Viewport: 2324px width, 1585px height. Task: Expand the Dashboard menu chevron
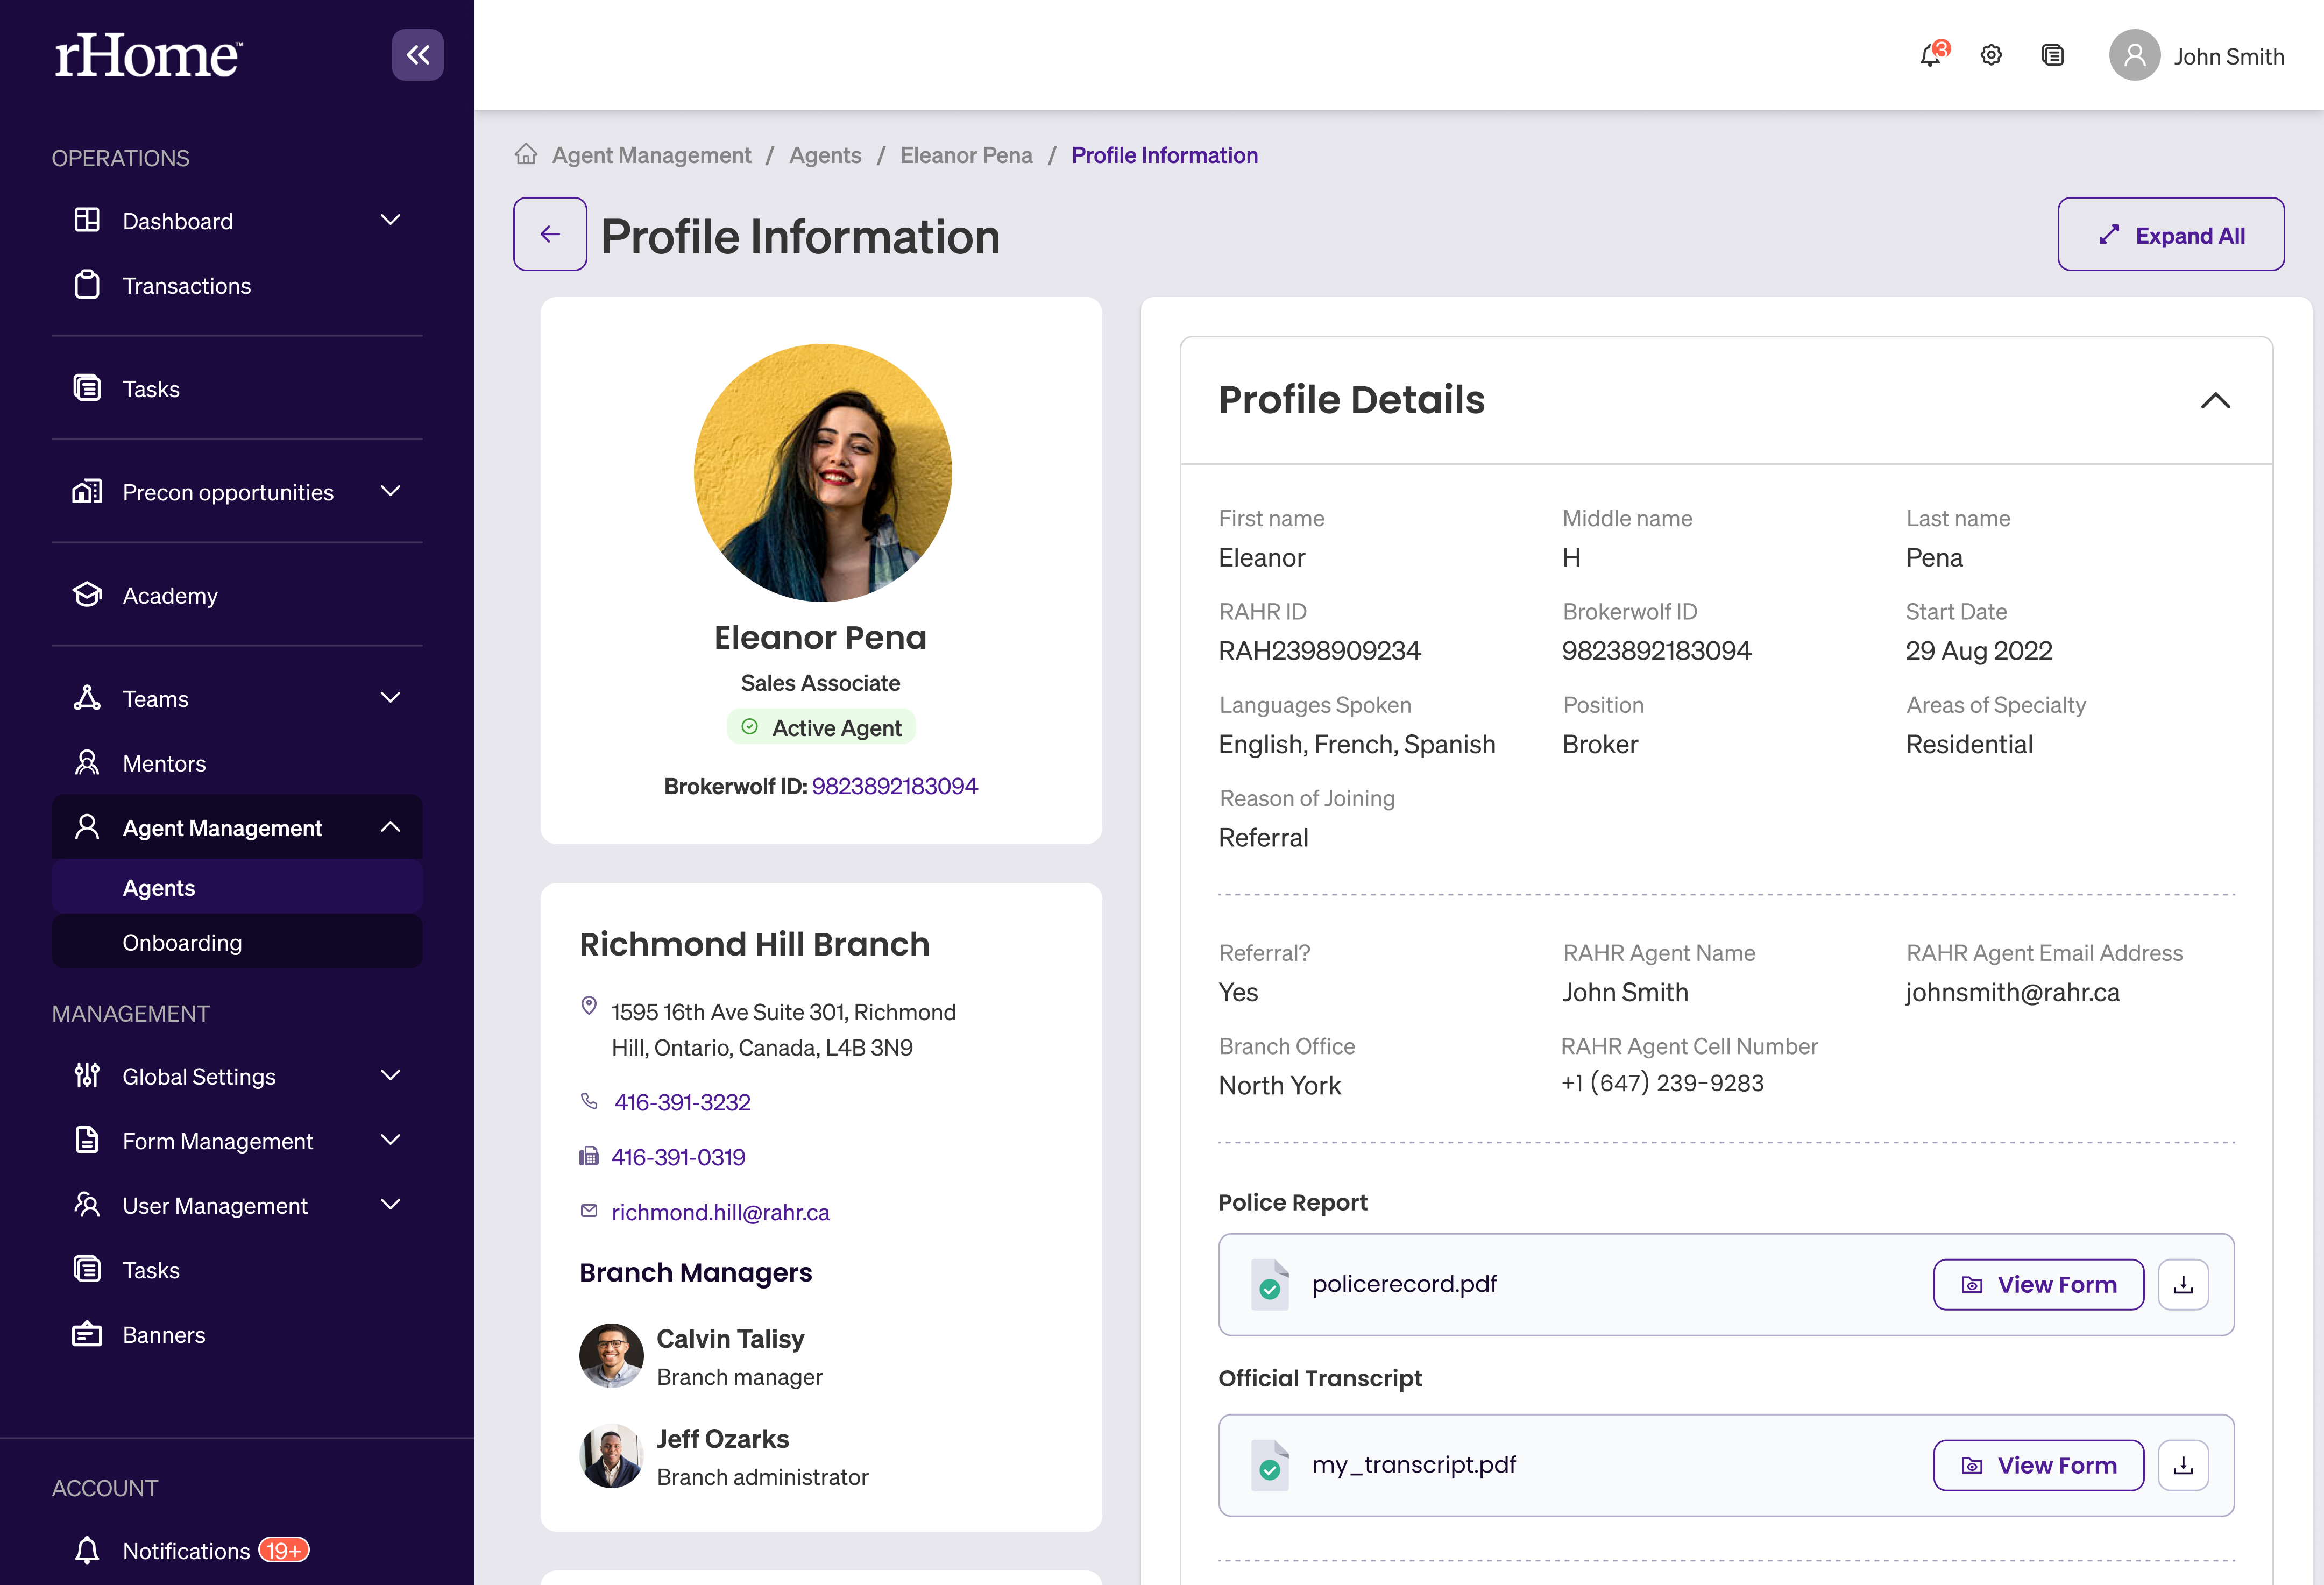(391, 220)
